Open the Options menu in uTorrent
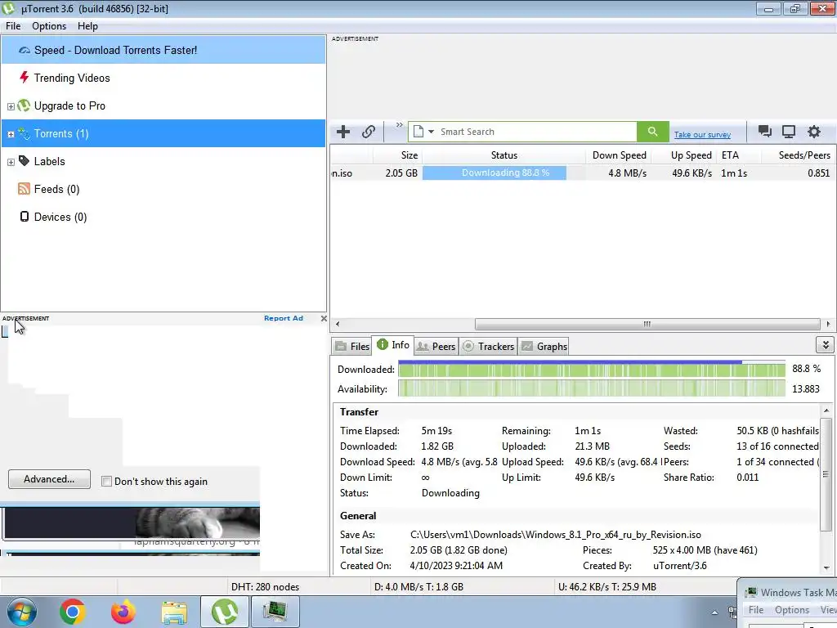The width and height of the screenshot is (837, 628). (49, 26)
